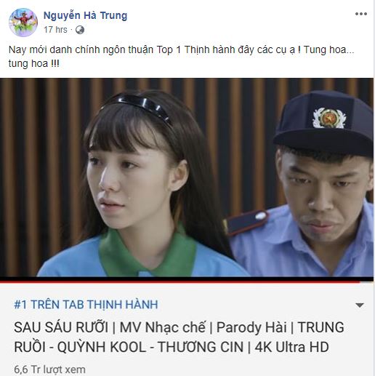Click the "QUỲNH KOOL" part of title

[x=102, y=347]
